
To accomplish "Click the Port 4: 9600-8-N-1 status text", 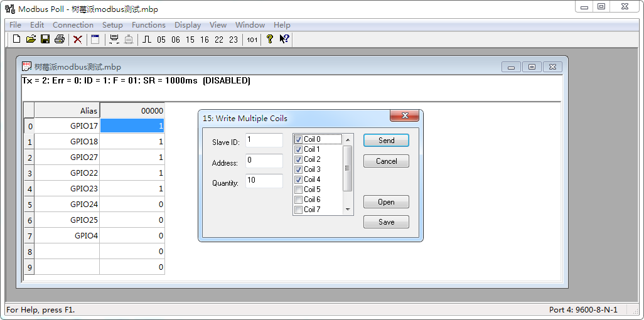I will pyautogui.click(x=583, y=310).
